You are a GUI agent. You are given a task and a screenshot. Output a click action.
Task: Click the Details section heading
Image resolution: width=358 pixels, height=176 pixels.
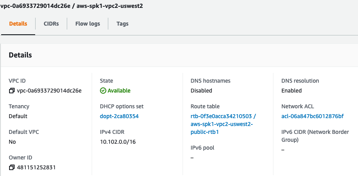[20, 55]
